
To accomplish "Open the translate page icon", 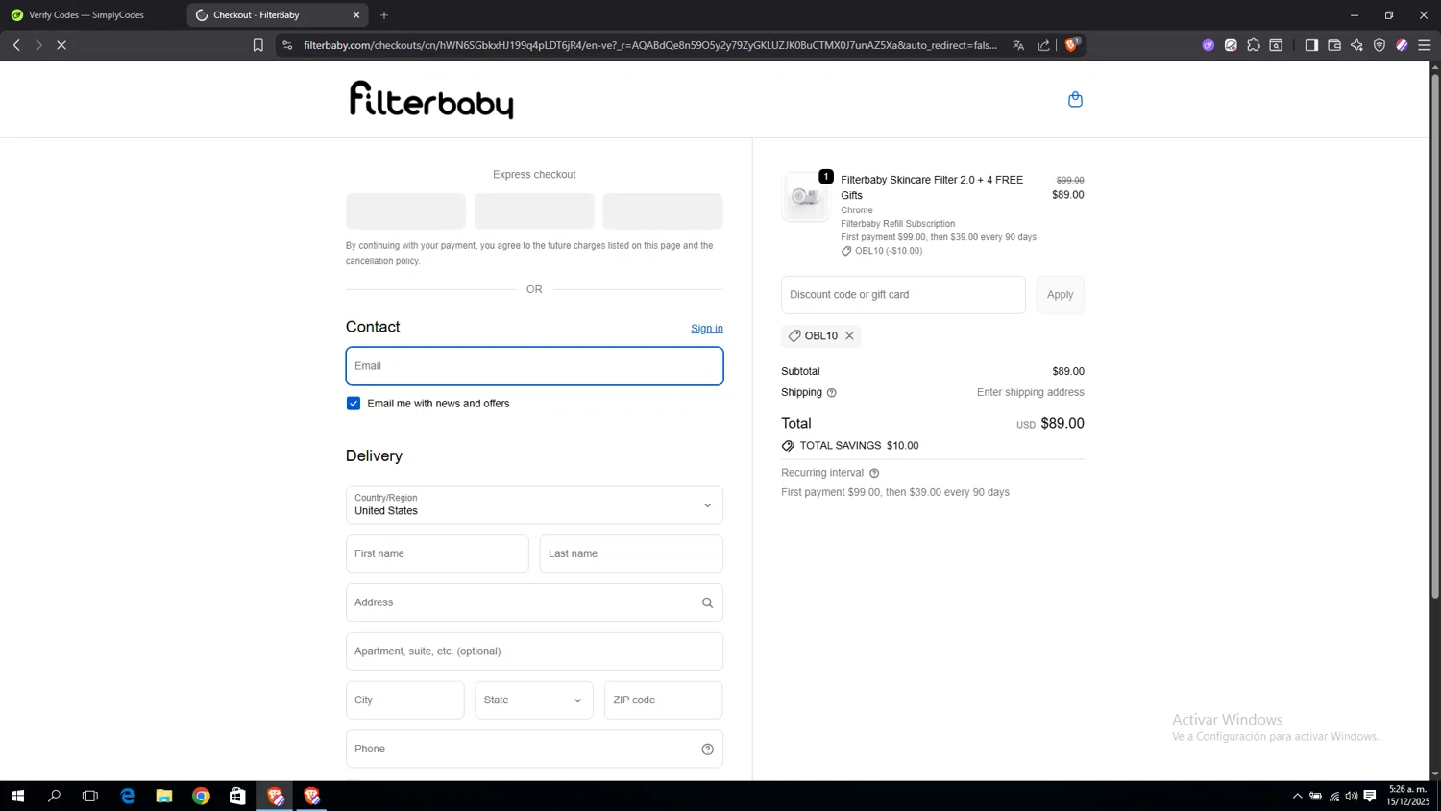I will (x=1018, y=45).
